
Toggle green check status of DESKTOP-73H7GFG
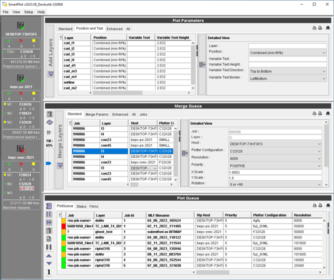[x=9, y=40]
